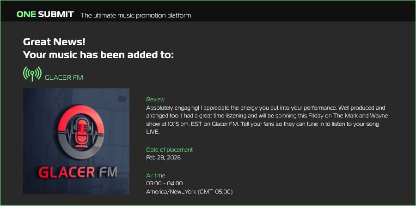Click the tagline 'The ultimate music promotion platform'

pos(135,15)
